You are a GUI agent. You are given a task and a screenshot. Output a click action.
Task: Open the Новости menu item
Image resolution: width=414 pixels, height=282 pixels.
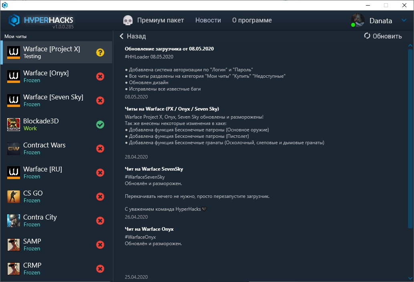208,20
